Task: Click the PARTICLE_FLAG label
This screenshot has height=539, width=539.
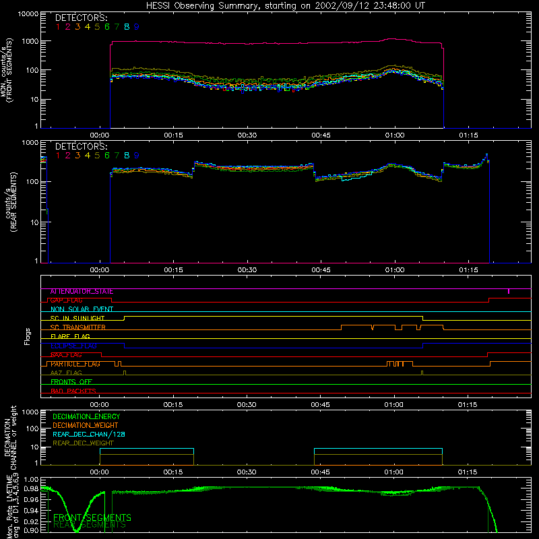Action: 75,364
